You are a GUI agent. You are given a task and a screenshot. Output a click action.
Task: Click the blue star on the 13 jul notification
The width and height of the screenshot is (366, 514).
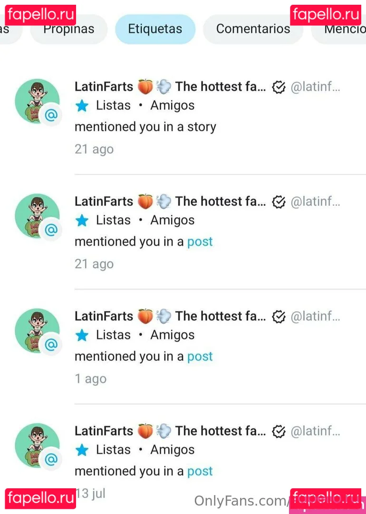pos(82,450)
